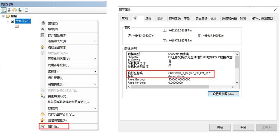
Task: Switch to the 符号系统 tab
Action: pyautogui.click(x=175, y=19)
